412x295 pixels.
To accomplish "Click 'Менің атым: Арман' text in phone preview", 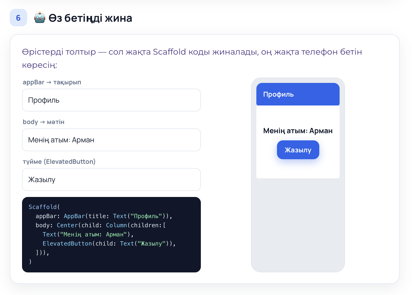I will (x=298, y=131).
